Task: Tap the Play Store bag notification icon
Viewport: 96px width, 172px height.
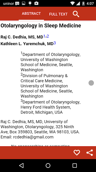Action: point(36,3)
